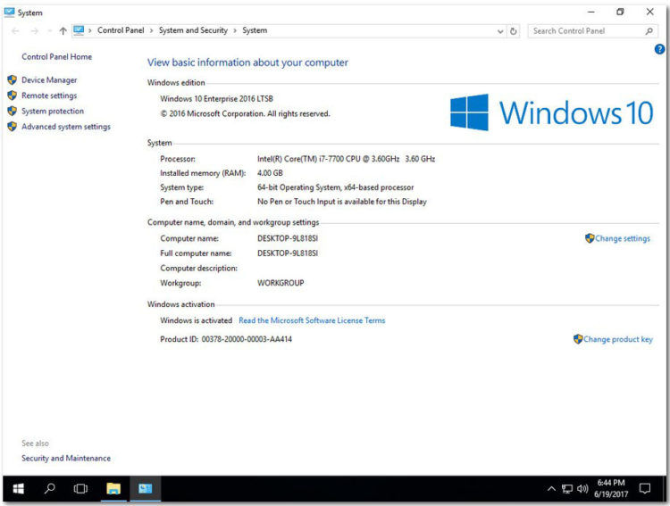Click the 4.00 GB RAM value
The image size is (670, 506).
[270, 173]
